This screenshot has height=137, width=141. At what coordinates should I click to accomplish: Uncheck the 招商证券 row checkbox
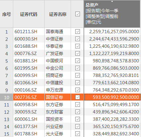[78, 75]
